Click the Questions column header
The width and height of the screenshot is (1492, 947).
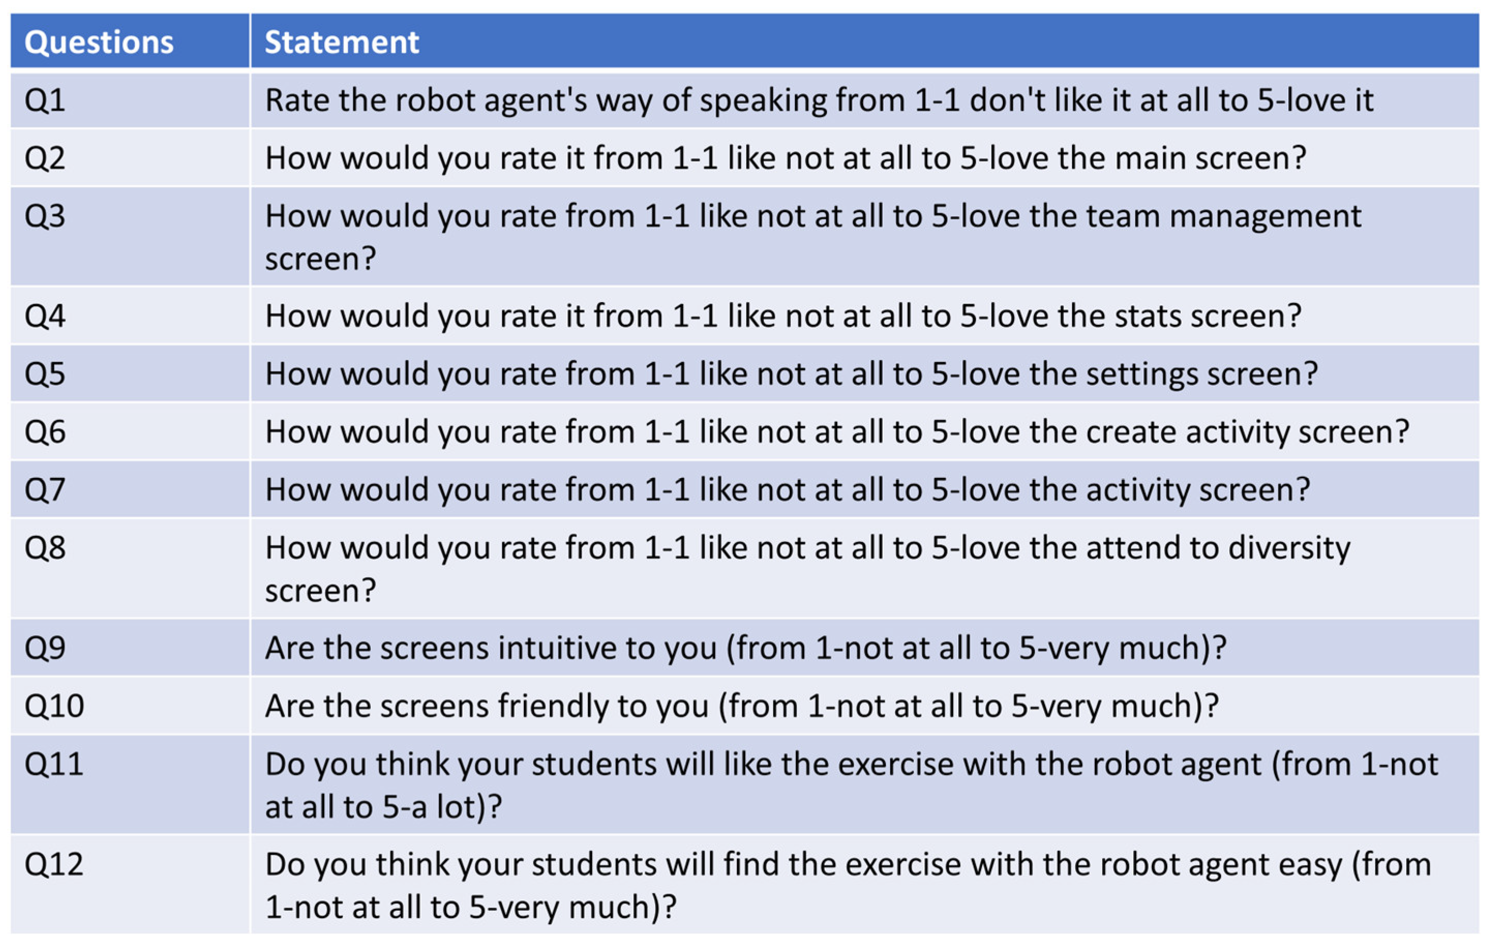pos(98,42)
